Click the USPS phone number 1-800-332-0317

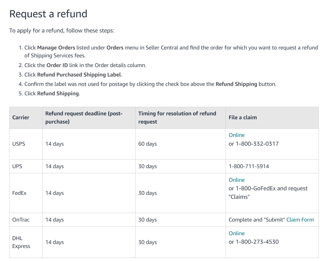pos(257,144)
